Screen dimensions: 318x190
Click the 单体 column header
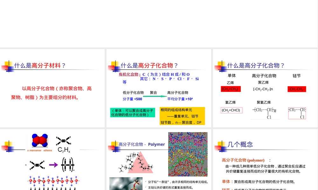232,75
